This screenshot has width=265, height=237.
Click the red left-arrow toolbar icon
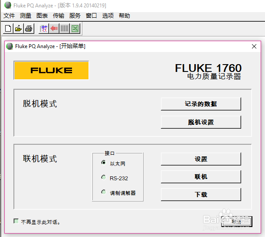coord(54,28)
